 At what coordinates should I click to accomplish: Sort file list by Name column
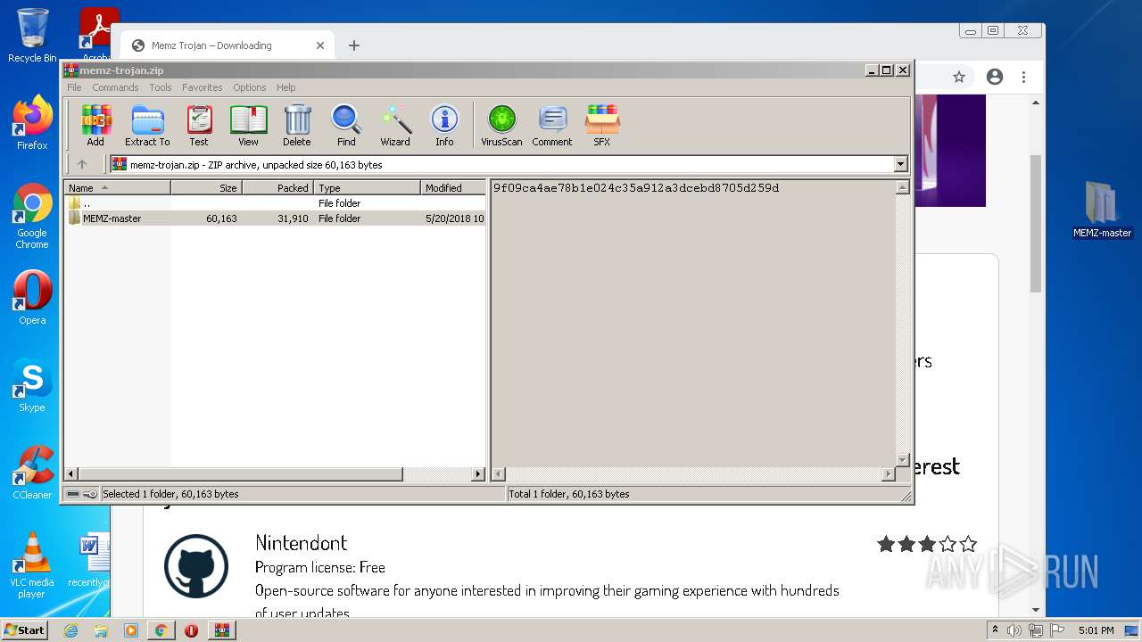(117, 187)
